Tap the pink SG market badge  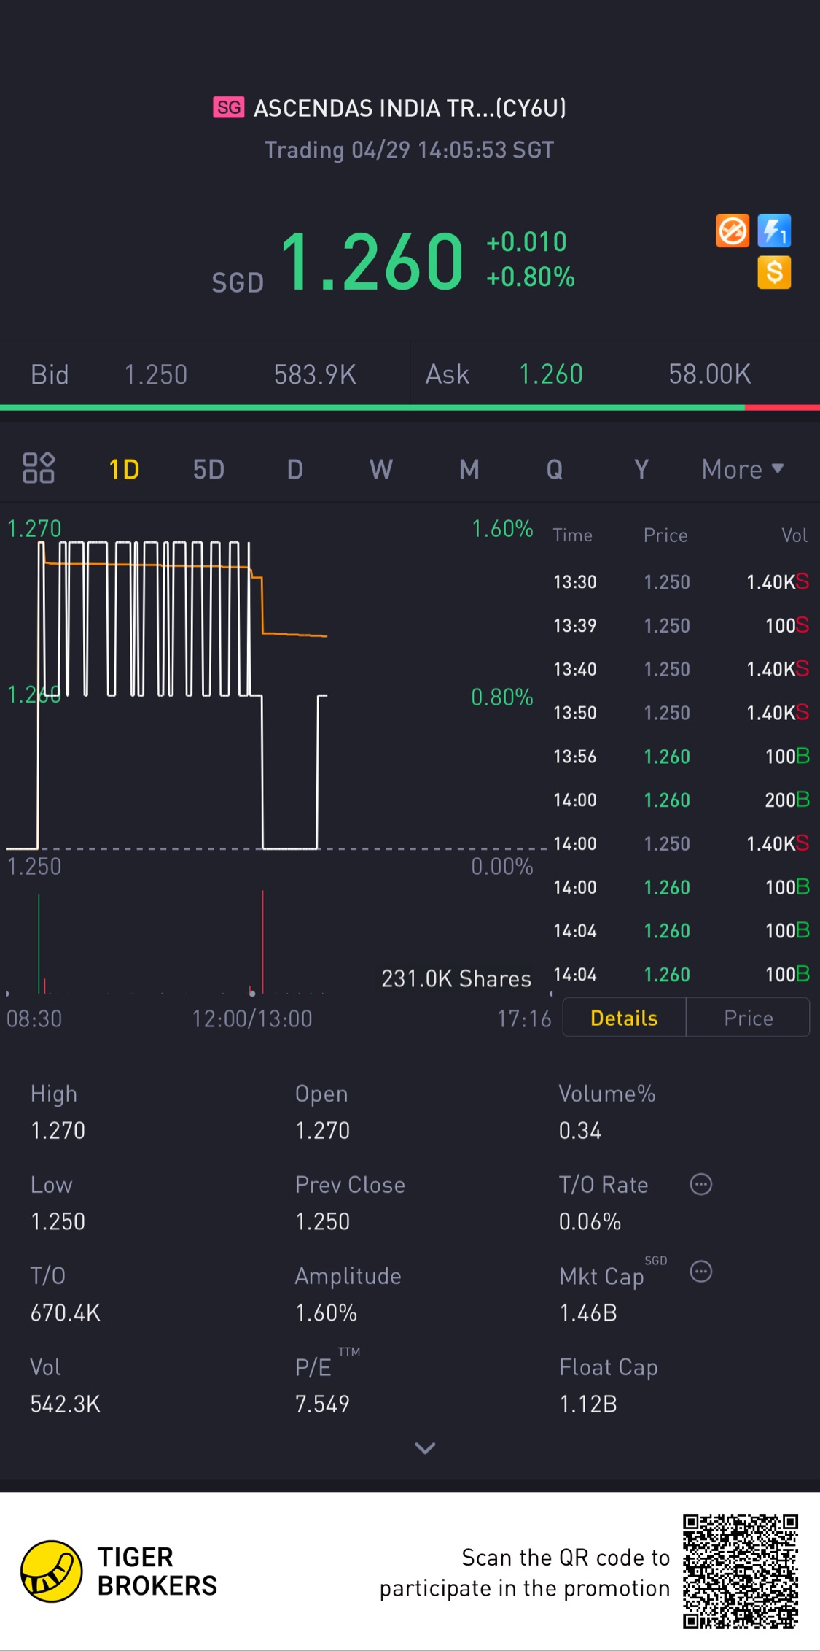(x=228, y=107)
